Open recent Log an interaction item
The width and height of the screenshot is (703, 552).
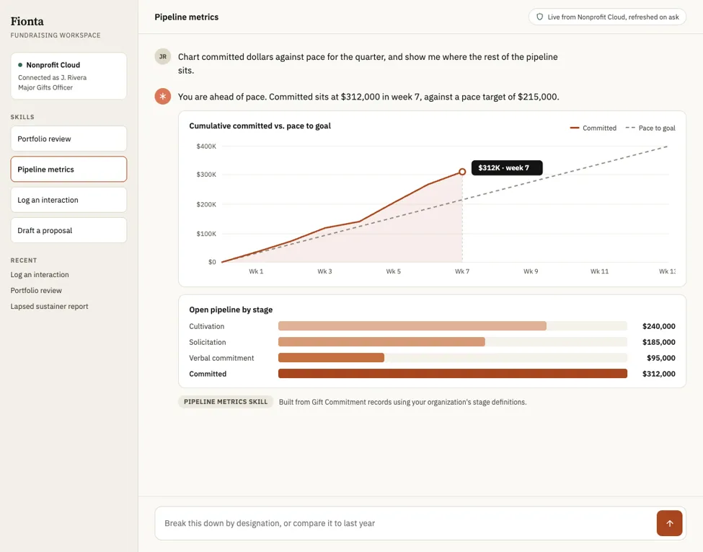[40, 274]
